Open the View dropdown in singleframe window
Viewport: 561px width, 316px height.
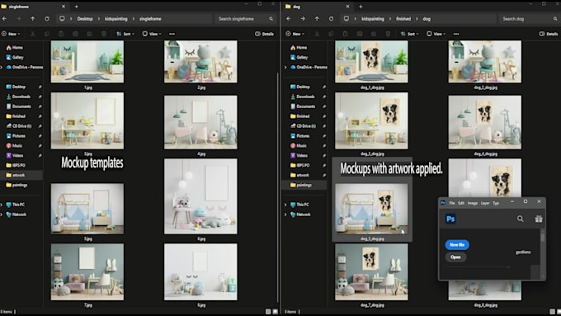[152, 34]
